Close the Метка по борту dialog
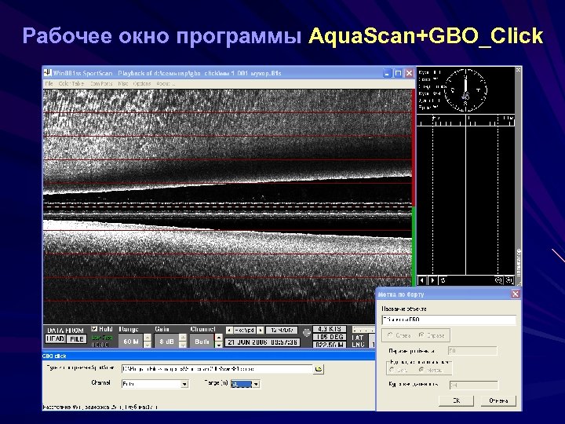This screenshot has width=565, height=424. tap(516, 294)
